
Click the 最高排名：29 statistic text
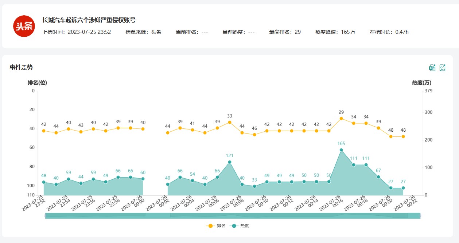[x=285, y=32]
